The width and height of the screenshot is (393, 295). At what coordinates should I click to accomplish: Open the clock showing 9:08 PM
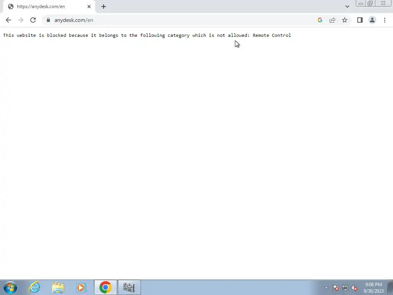(373, 288)
